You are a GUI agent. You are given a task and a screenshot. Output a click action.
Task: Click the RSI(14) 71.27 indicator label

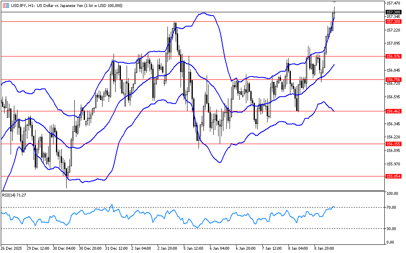[x=14, y=195]
